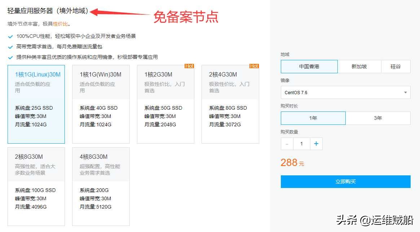420x232 pixels.
Task: Switch to the 中国香港 region tab
Action: point(309,66)
